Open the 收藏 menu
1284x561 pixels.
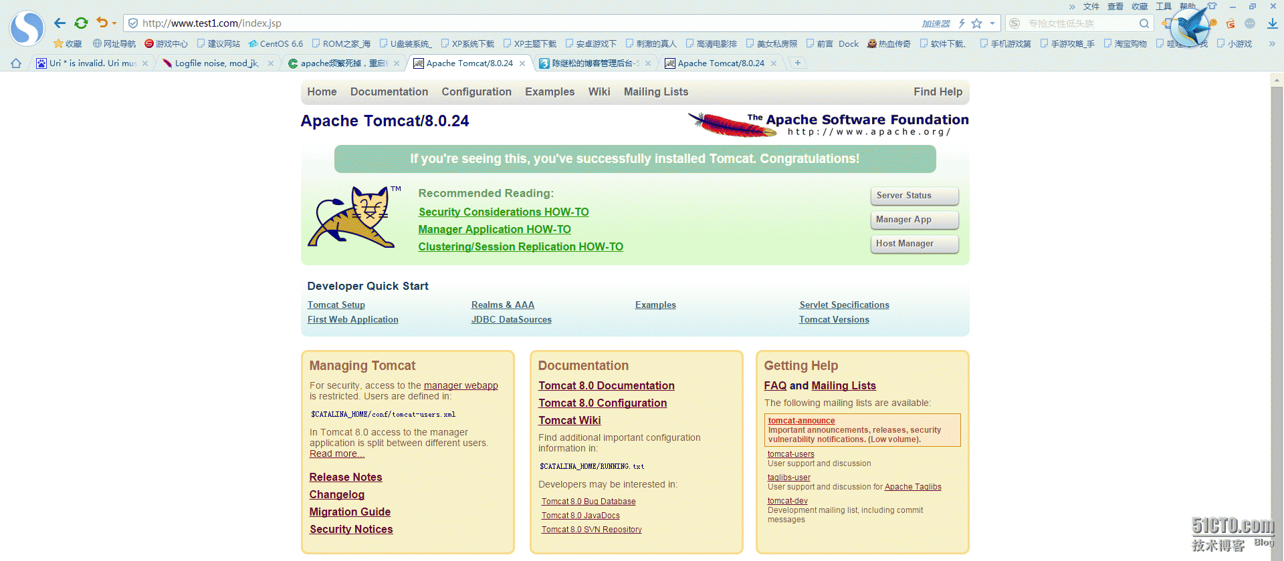pos(1140,6)
